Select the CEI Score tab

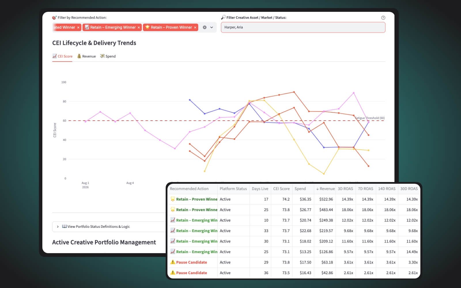(x=62, y=56)
